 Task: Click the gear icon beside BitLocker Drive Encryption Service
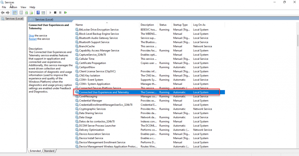77,29
